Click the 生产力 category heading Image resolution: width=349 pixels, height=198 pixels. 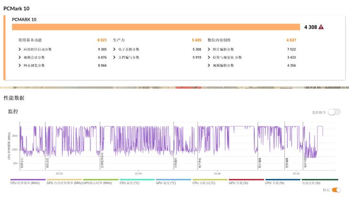point(119,40)
